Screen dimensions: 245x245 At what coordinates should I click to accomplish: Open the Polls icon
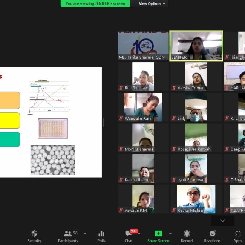[101, 234]
